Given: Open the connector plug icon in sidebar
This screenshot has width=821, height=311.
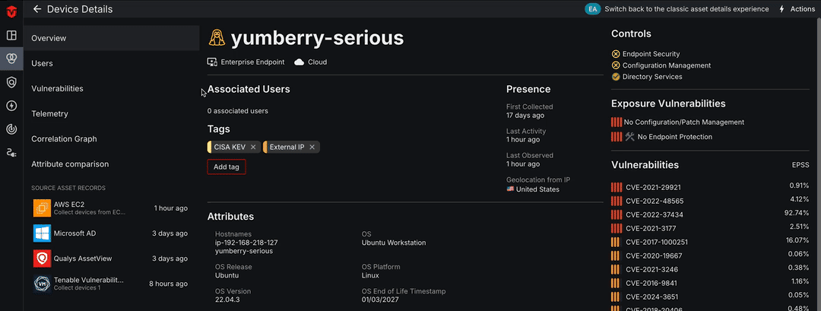Looking at the screenshot, I should pyautogui.click(x=11, y=152).
